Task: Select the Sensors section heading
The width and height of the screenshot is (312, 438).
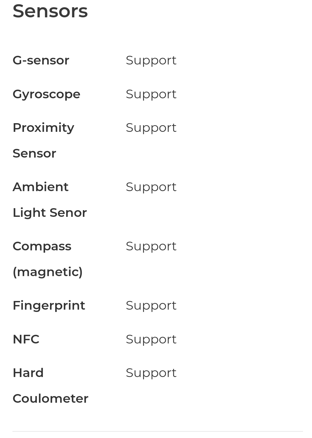Action: (50, 11)
